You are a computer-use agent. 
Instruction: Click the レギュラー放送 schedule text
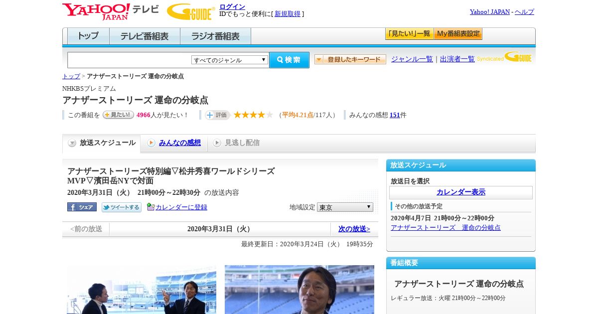(x=448, y=298)
